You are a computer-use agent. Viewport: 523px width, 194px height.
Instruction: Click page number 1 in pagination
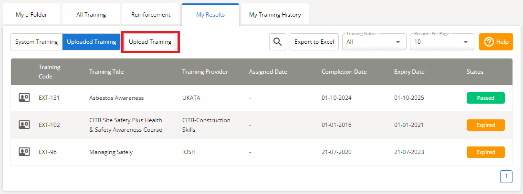pyautogui.click(x=506, y=177)
